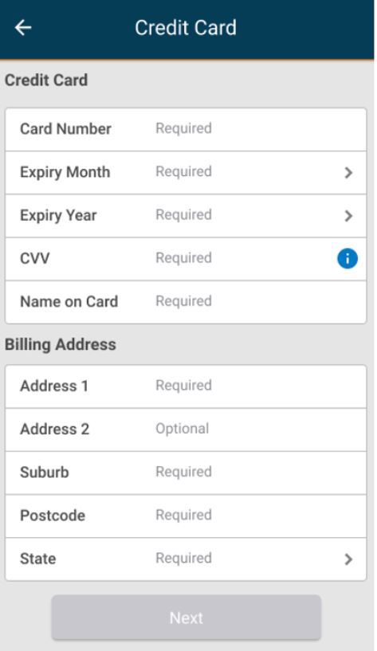The height and width of the screenshot is (651, 377).
Task: Focus the Card Number field
Action: click(186, 129)
